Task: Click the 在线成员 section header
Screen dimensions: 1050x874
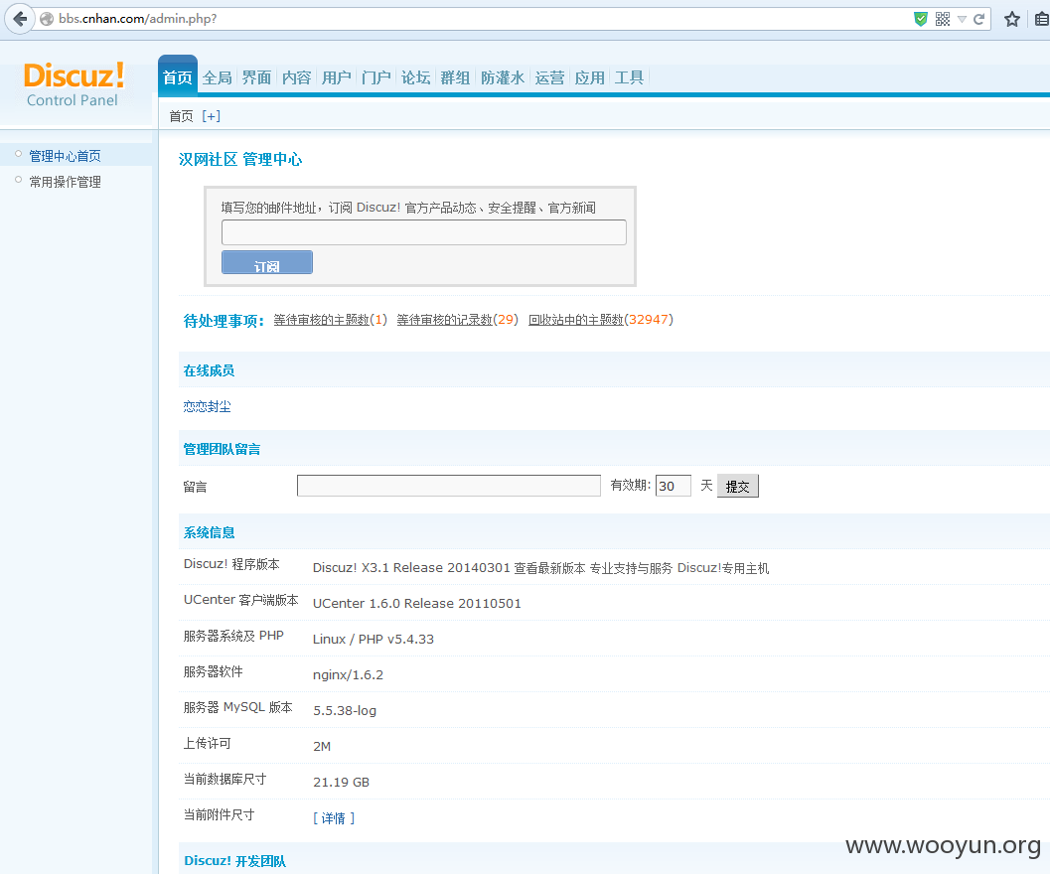Action: (x=209, y=370)
